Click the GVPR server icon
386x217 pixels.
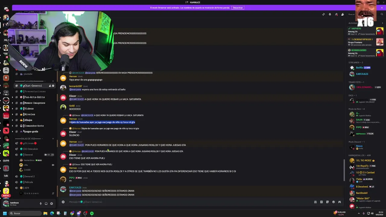tap(6, 161)
